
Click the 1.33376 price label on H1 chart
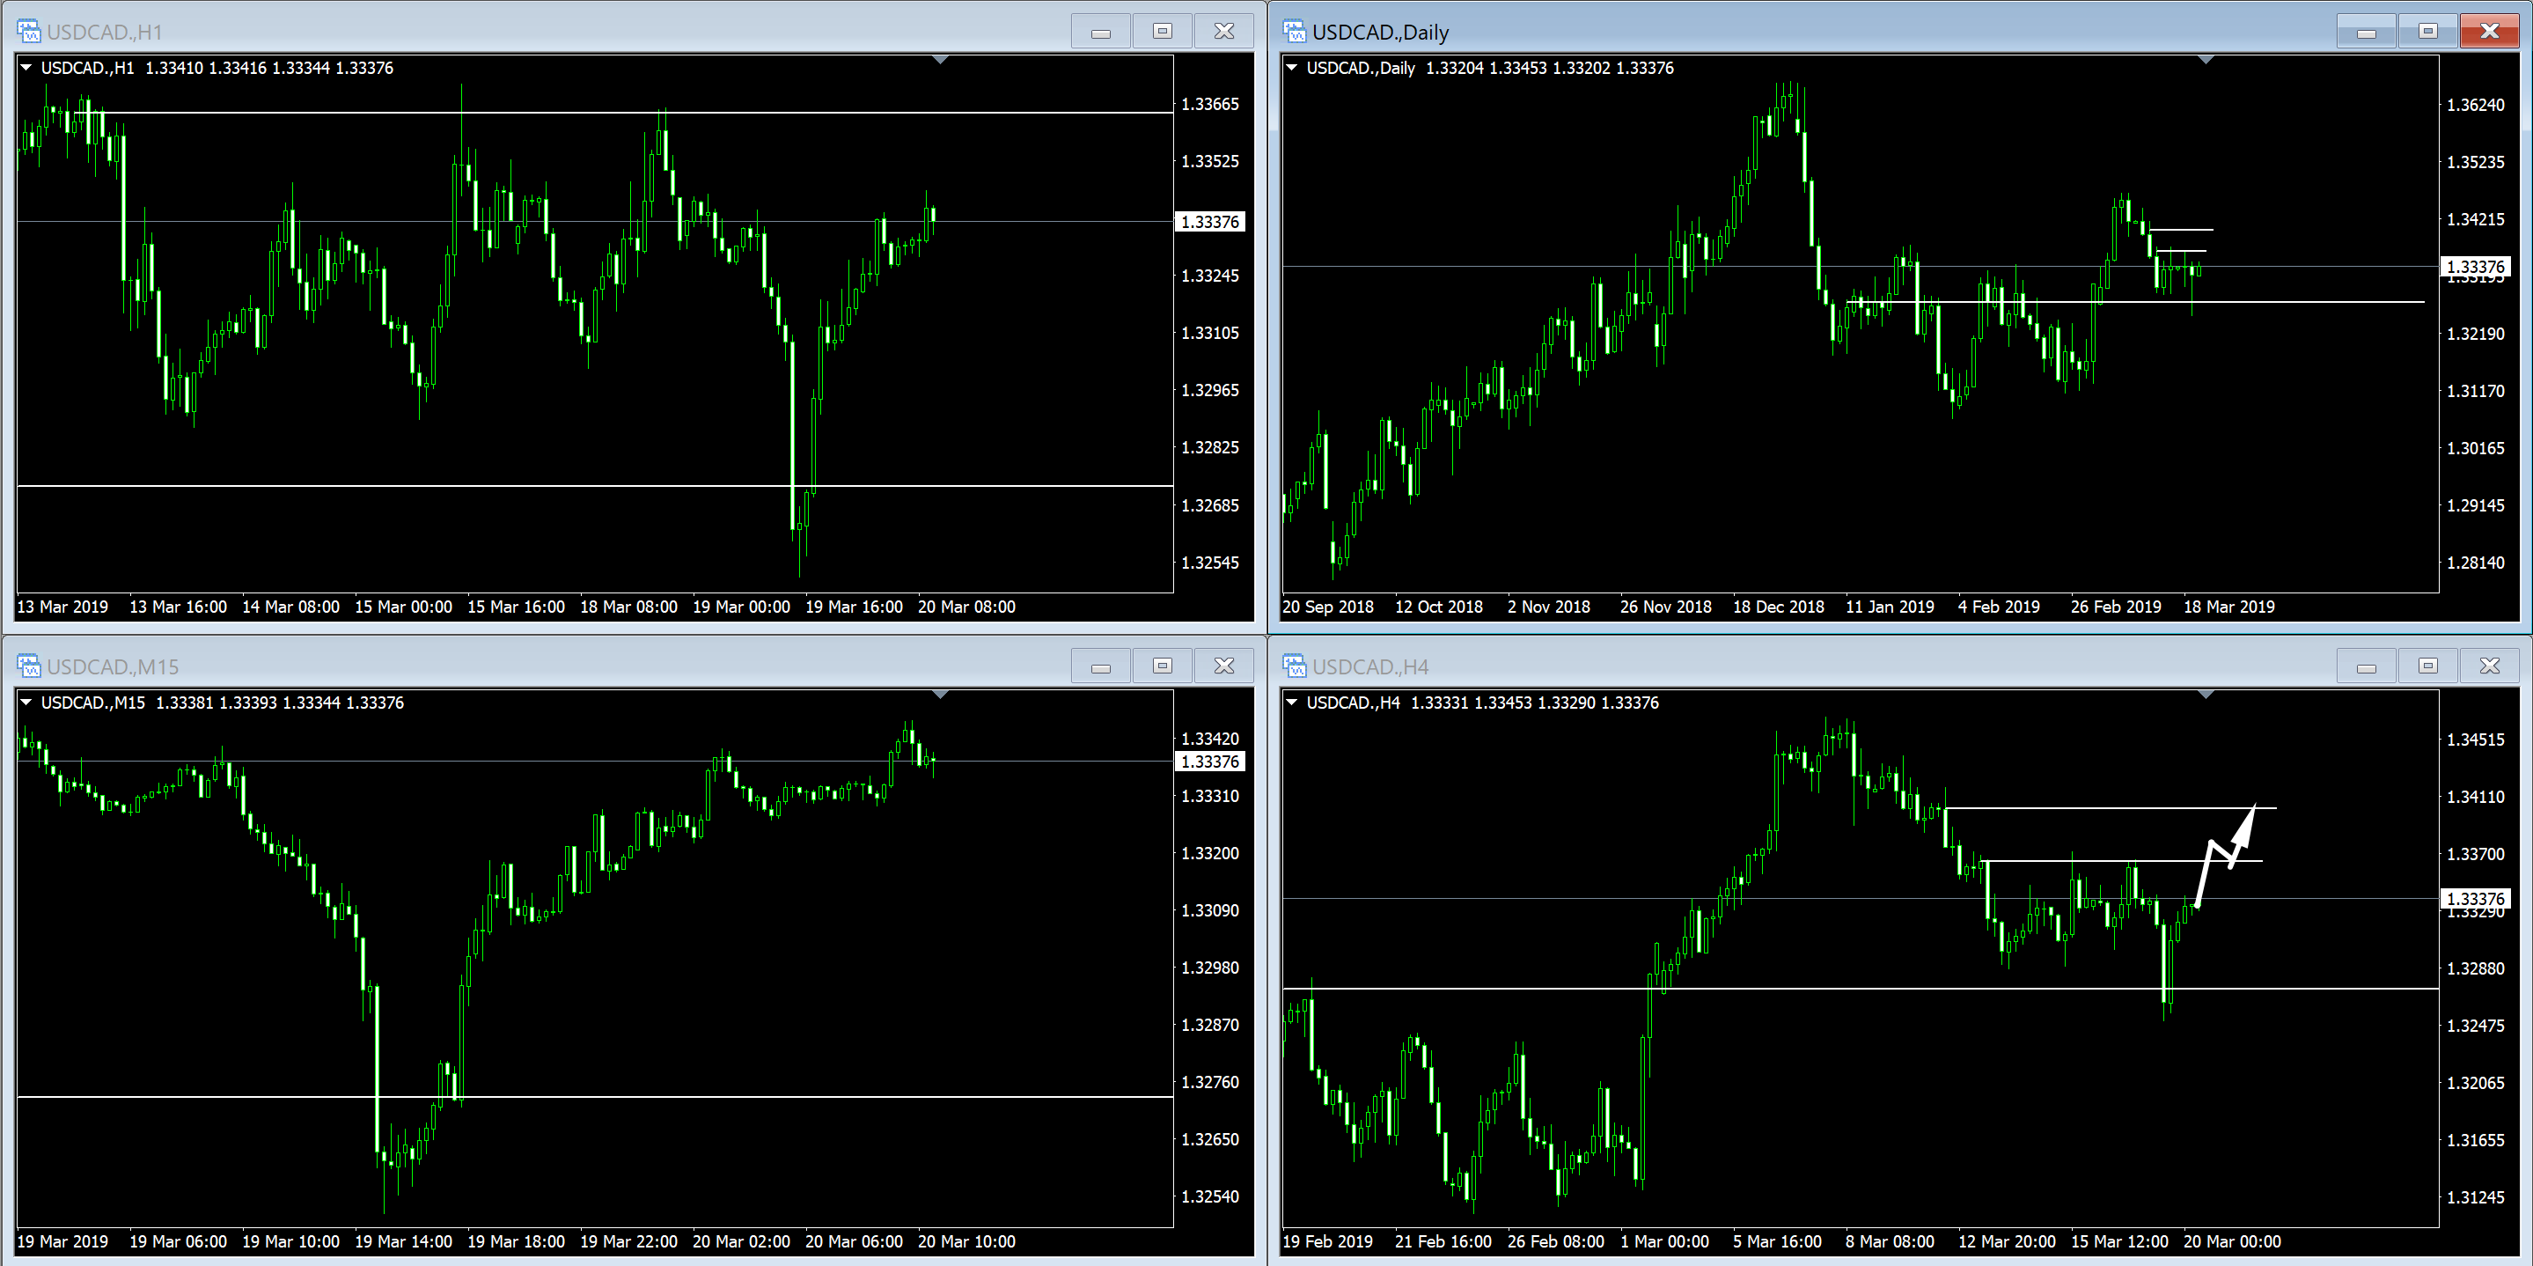coord(1209,223)
